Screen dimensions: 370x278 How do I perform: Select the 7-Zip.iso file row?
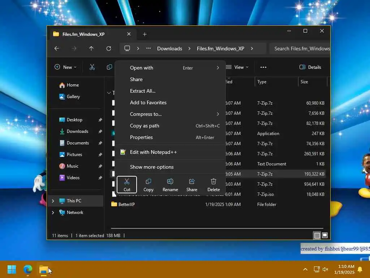276,194
